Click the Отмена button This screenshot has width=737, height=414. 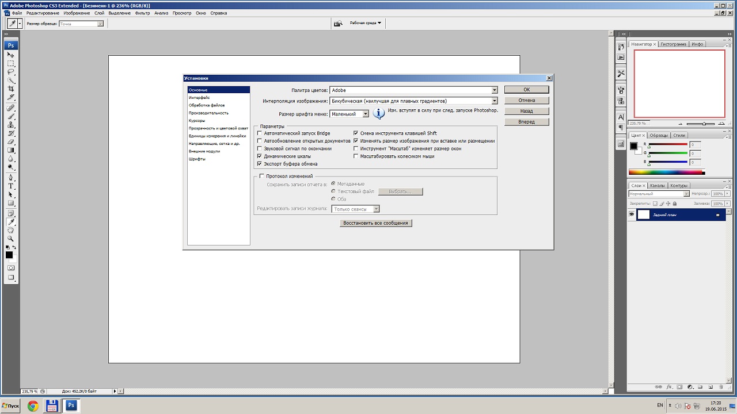click(526, 100)
